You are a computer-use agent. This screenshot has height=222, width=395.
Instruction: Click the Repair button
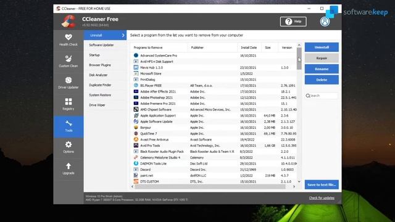point(322,58)
